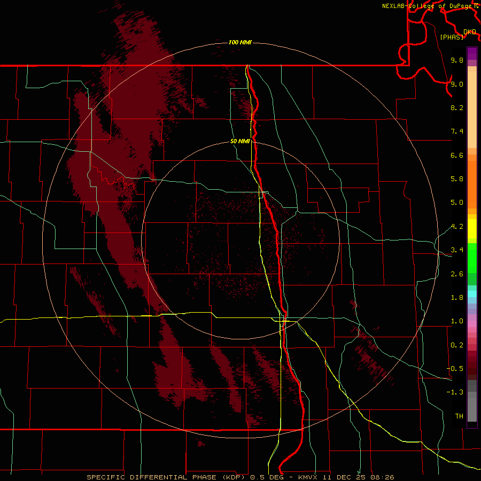
Task: Click the 4.2 scale value
Action: point(457,227)
